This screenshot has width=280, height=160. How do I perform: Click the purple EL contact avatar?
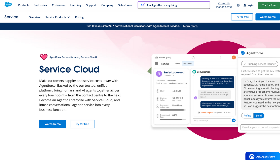(159, 74)
